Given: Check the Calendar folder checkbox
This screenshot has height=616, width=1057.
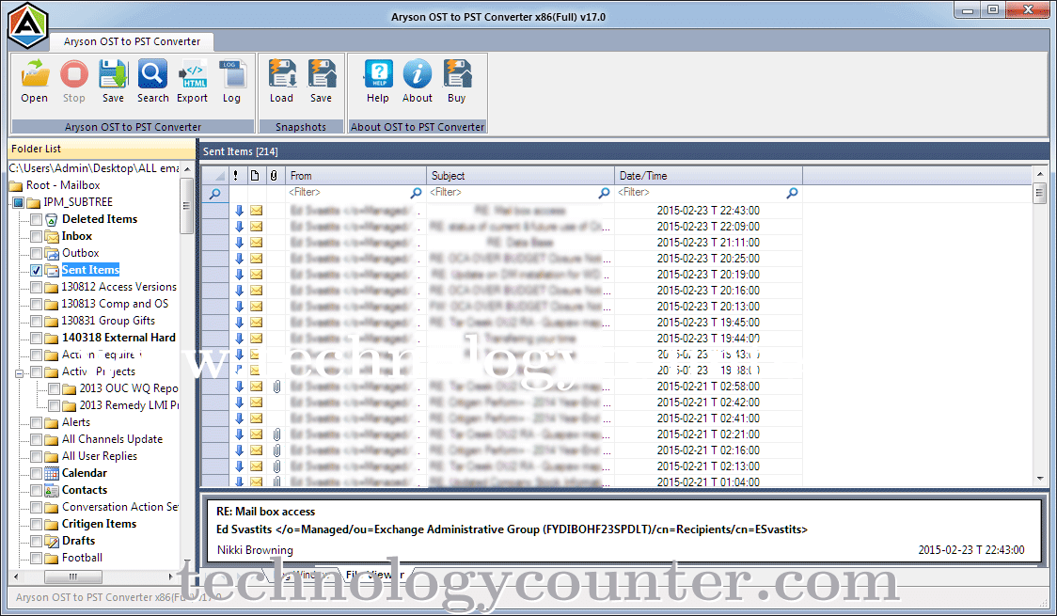Looking at the screenshot, I should (37, 474).
